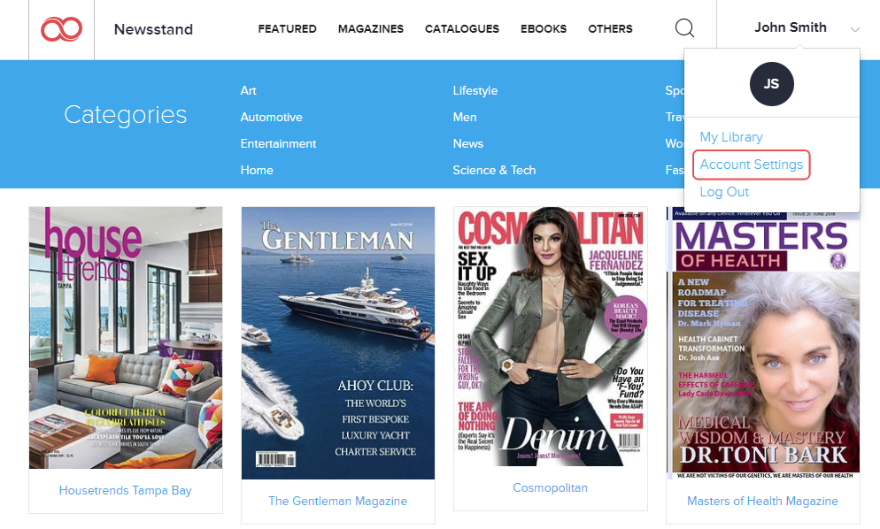Image resolution: width=880 pixels, height=529 pixels.
Task: Open the Housetrends Tampa Bay cover
Action: point(126,337)
